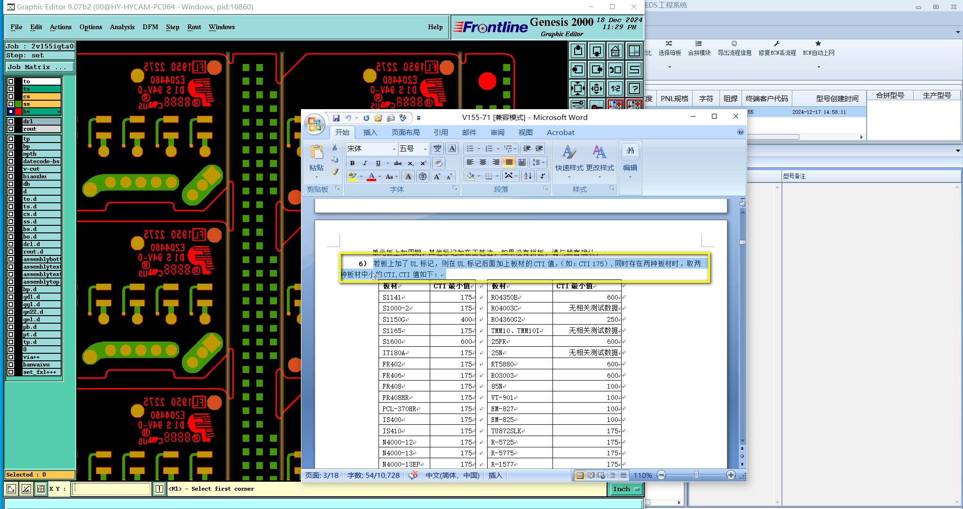
Task: Apply subscript formatting in Word
Action: tap(411, 163)
